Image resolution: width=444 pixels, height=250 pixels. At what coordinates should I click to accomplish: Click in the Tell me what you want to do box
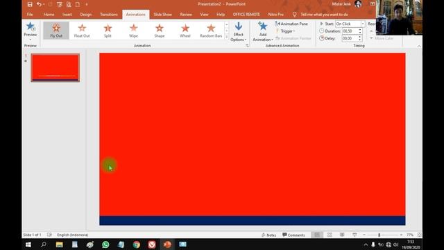(324, 14)
